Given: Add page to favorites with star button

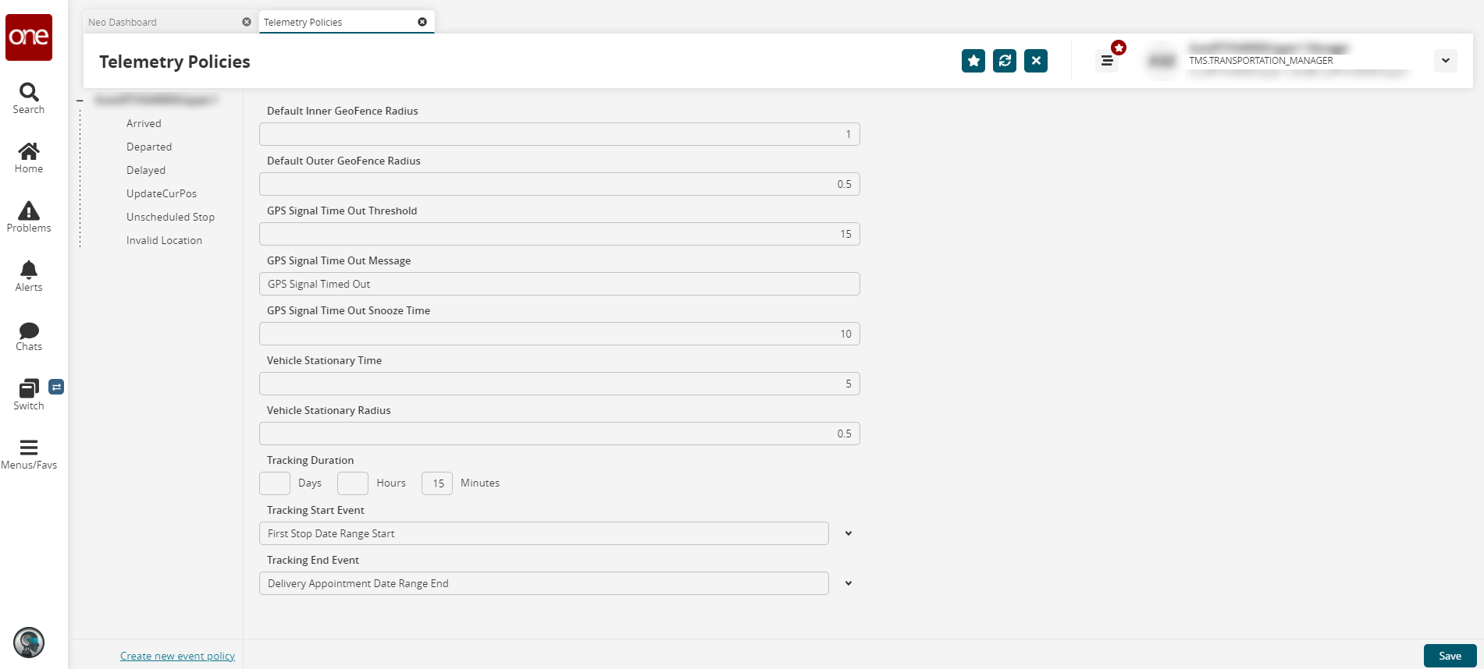Looking at the screenshot, I should (x=973, y=61).
